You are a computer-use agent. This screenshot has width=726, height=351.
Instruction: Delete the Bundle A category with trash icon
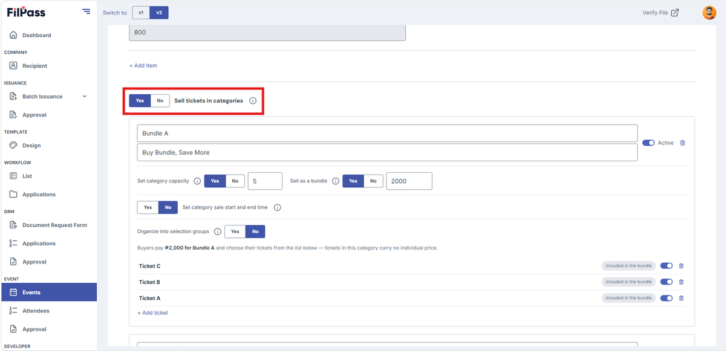pyautogui.click(x=683, y=143)
